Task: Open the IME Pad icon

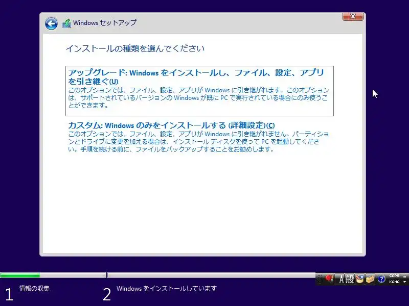Action: point(360,279)
